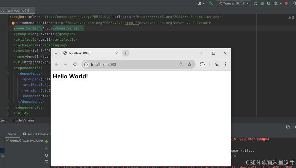Bookmark this page with the star icon
This screenshot has width=296, height=168.
189,65
